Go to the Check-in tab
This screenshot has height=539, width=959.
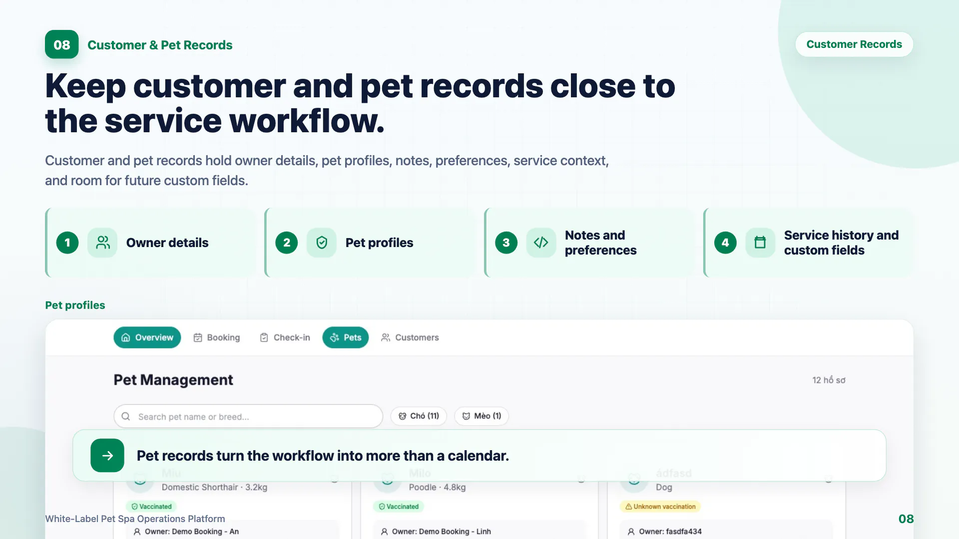pos(285,337)
